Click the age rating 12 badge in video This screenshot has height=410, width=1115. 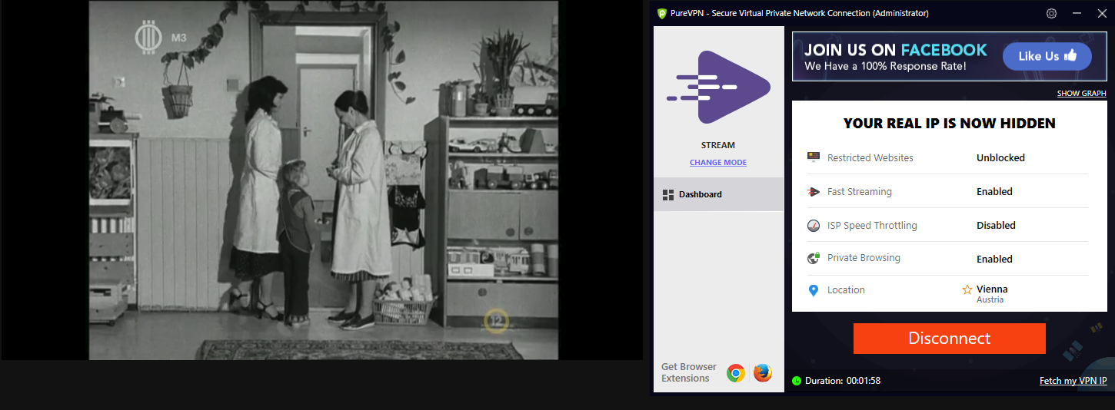[x=497, y=320]
